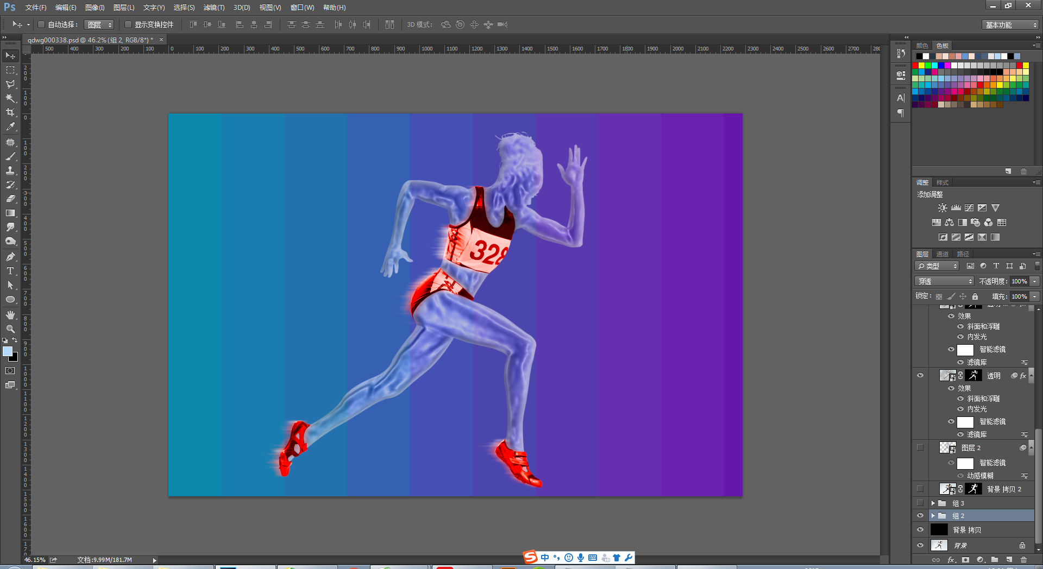Expand the 组 3 group
The image size is (1043, 569).
click(x=933, y=503)
